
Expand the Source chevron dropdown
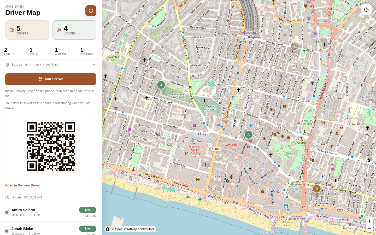pos(94,65)
